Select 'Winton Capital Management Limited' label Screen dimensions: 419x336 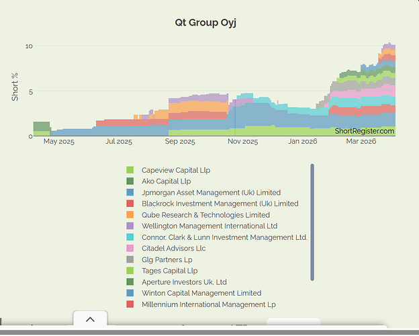pyautogui.click(x=201, y=293)
